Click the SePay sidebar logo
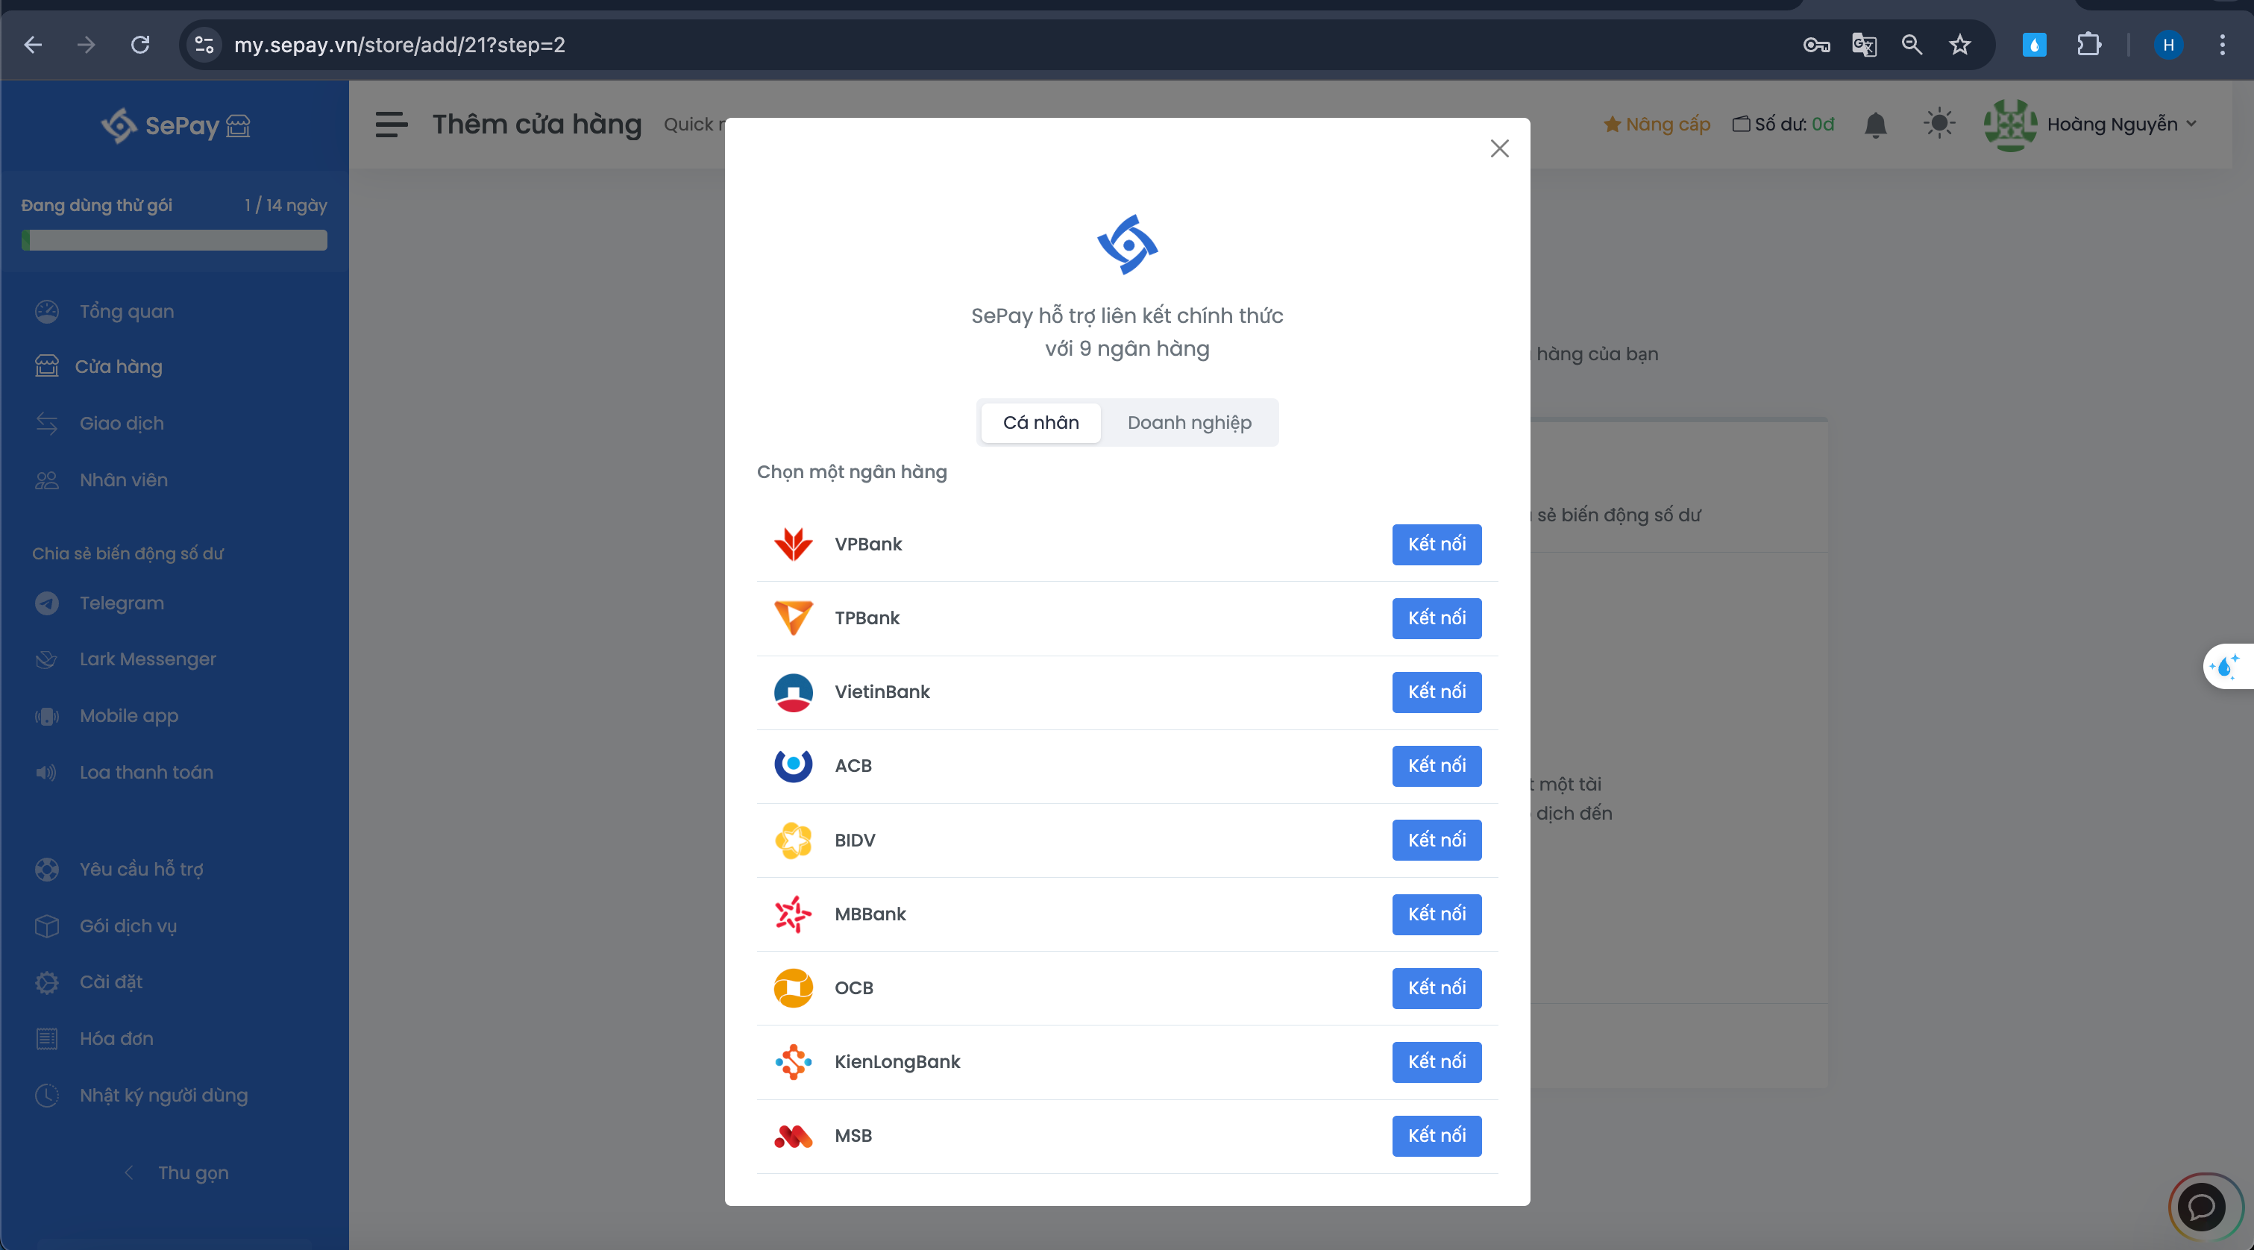The width and height of the screenshot is (2254, 1250). 175,126
